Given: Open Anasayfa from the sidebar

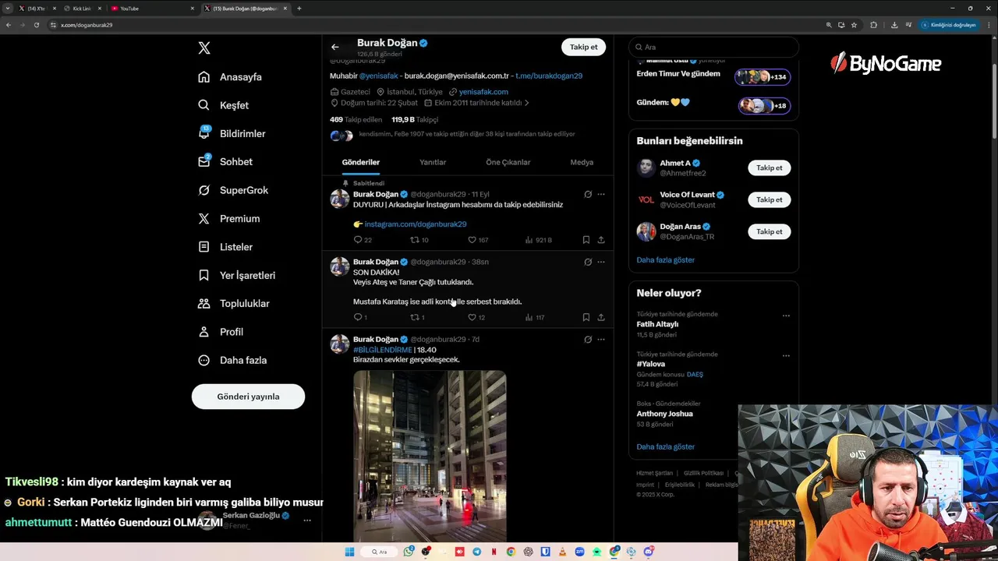Looking at the screenshot, I should 230,77.
